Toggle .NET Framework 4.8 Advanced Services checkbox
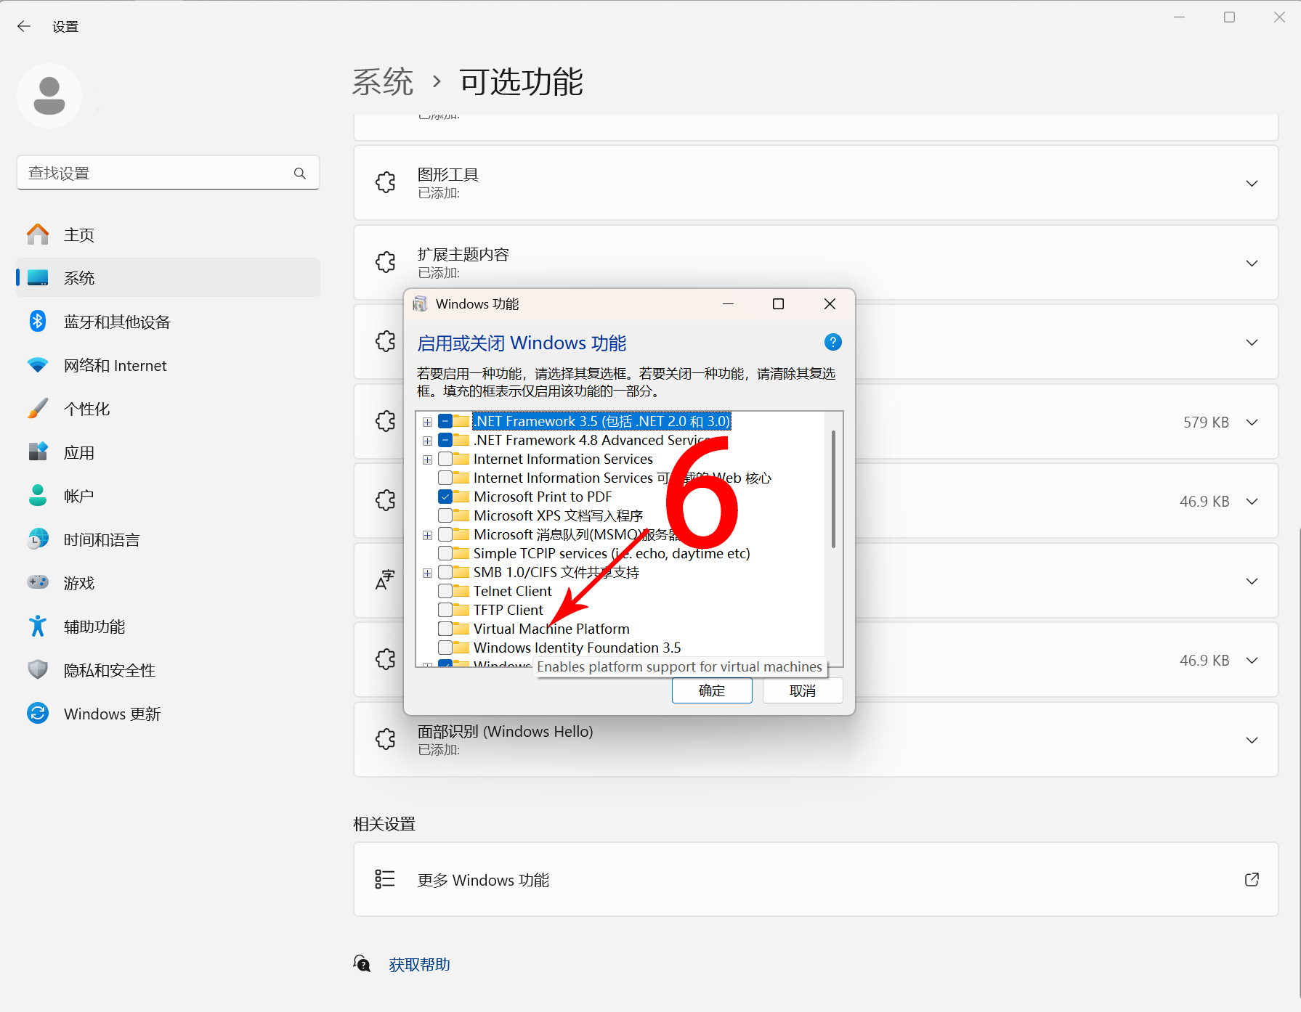1301x1012 pixels. (x=445, y=440)
